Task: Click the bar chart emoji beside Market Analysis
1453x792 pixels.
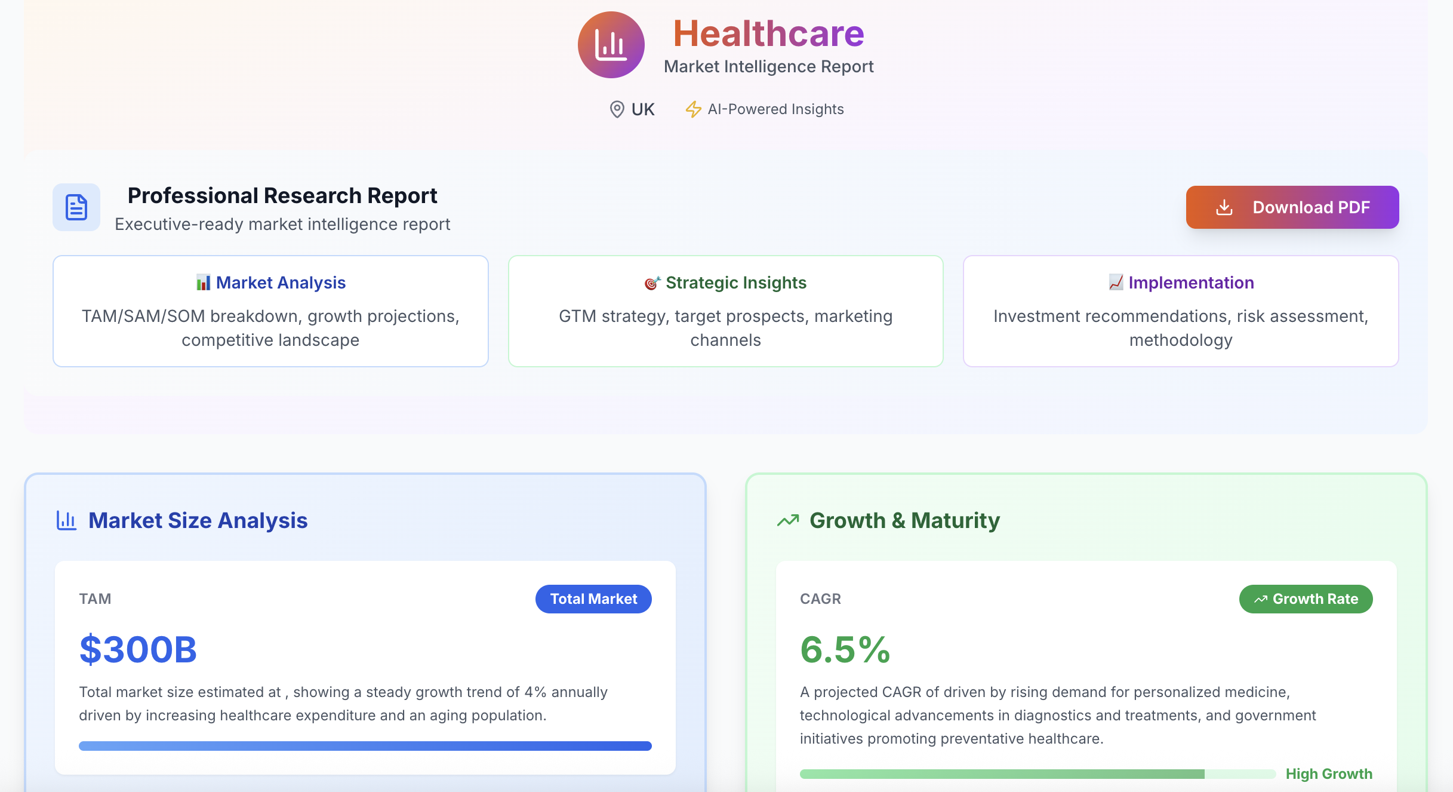Action: click(x=203, y=283)
